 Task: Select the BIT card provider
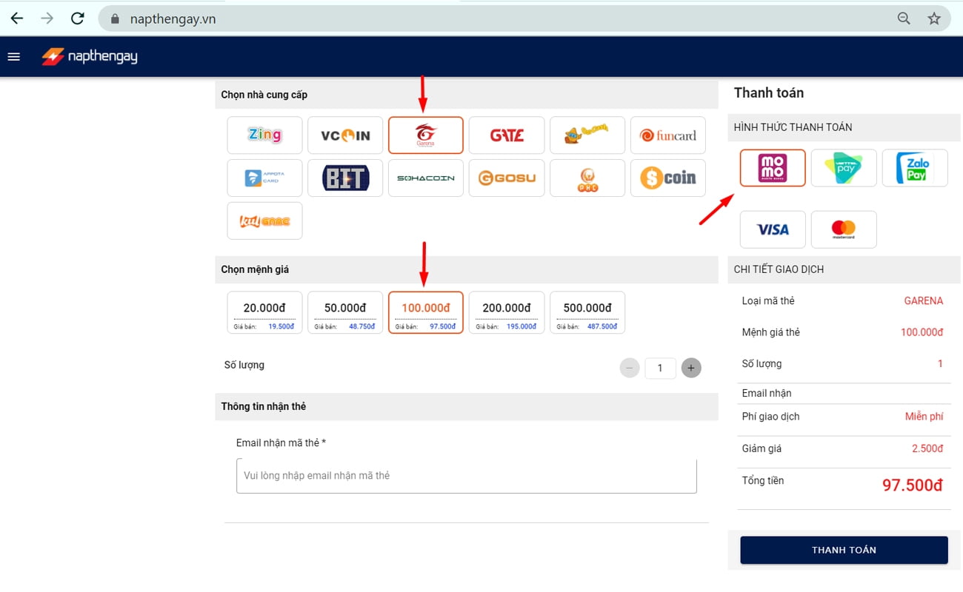[345, 178]
